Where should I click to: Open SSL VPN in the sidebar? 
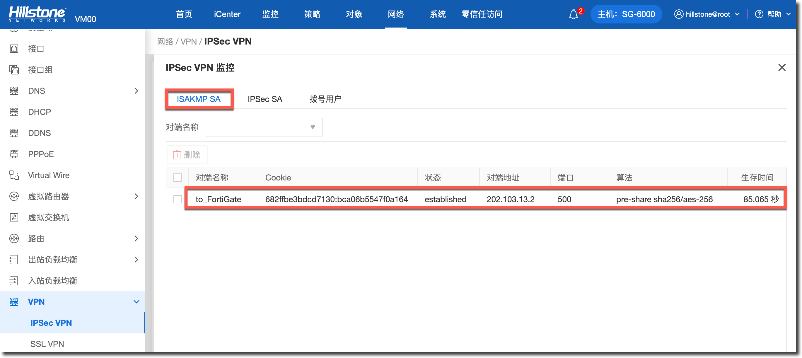point(47,344)
